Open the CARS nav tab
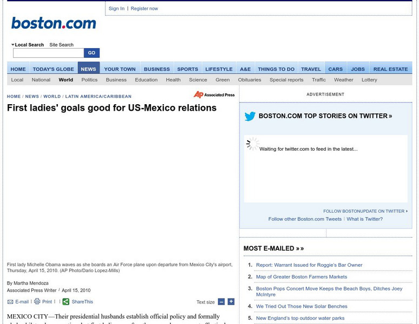The height and width of the screenshot is (324, 419). pyautogui.click(x=335, y=69)
